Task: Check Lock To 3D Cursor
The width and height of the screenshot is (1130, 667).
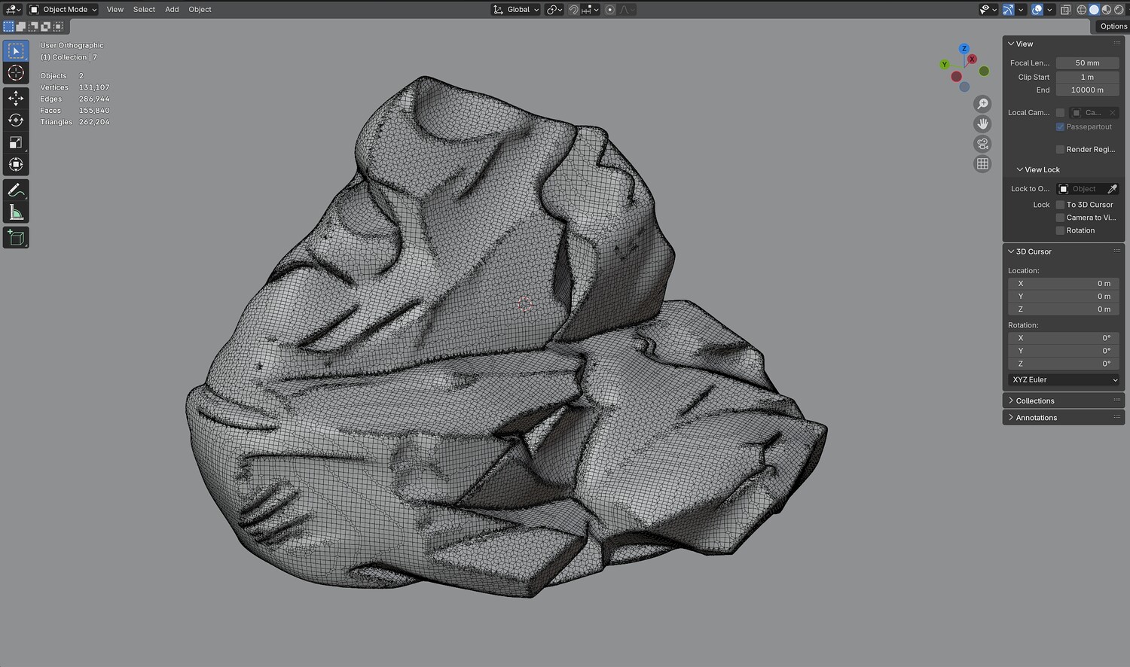Action: click(1060, 205)
